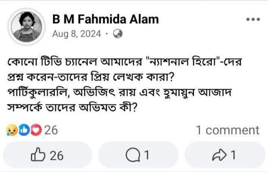
Task: Click the post text mentioning অভিজিৎ রায়
Action: [x=119, y=93]
